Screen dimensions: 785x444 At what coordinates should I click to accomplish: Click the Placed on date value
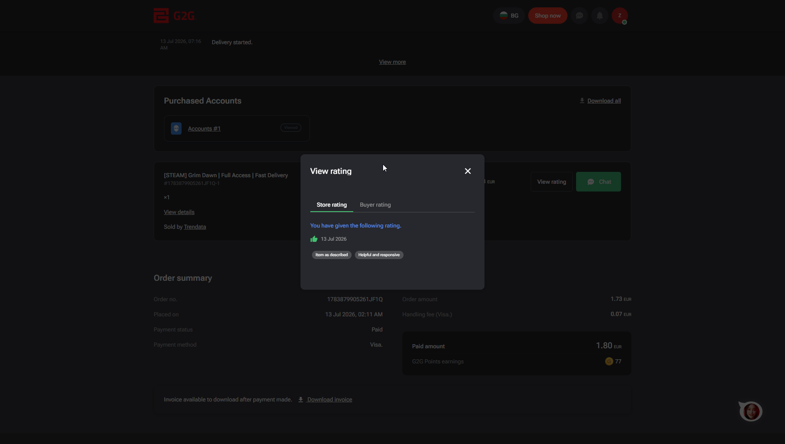354,314
